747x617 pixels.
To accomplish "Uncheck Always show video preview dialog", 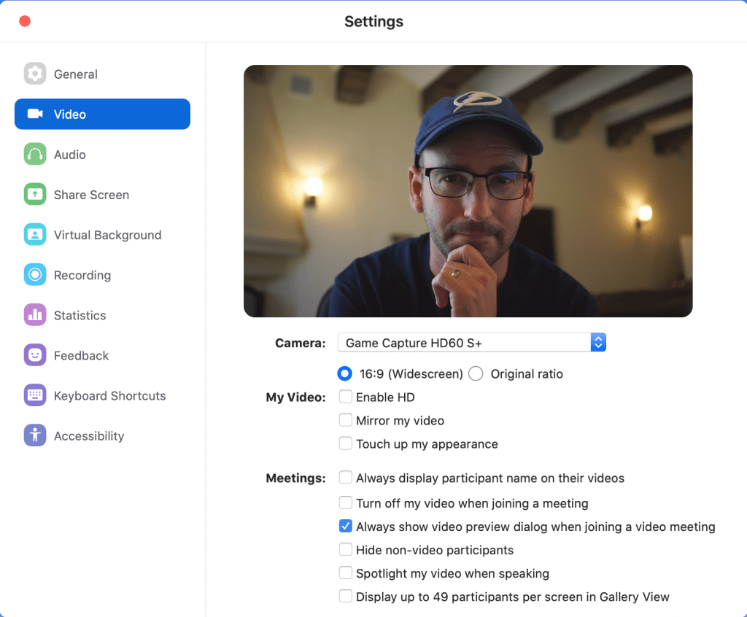I will (x=346, y=527).
